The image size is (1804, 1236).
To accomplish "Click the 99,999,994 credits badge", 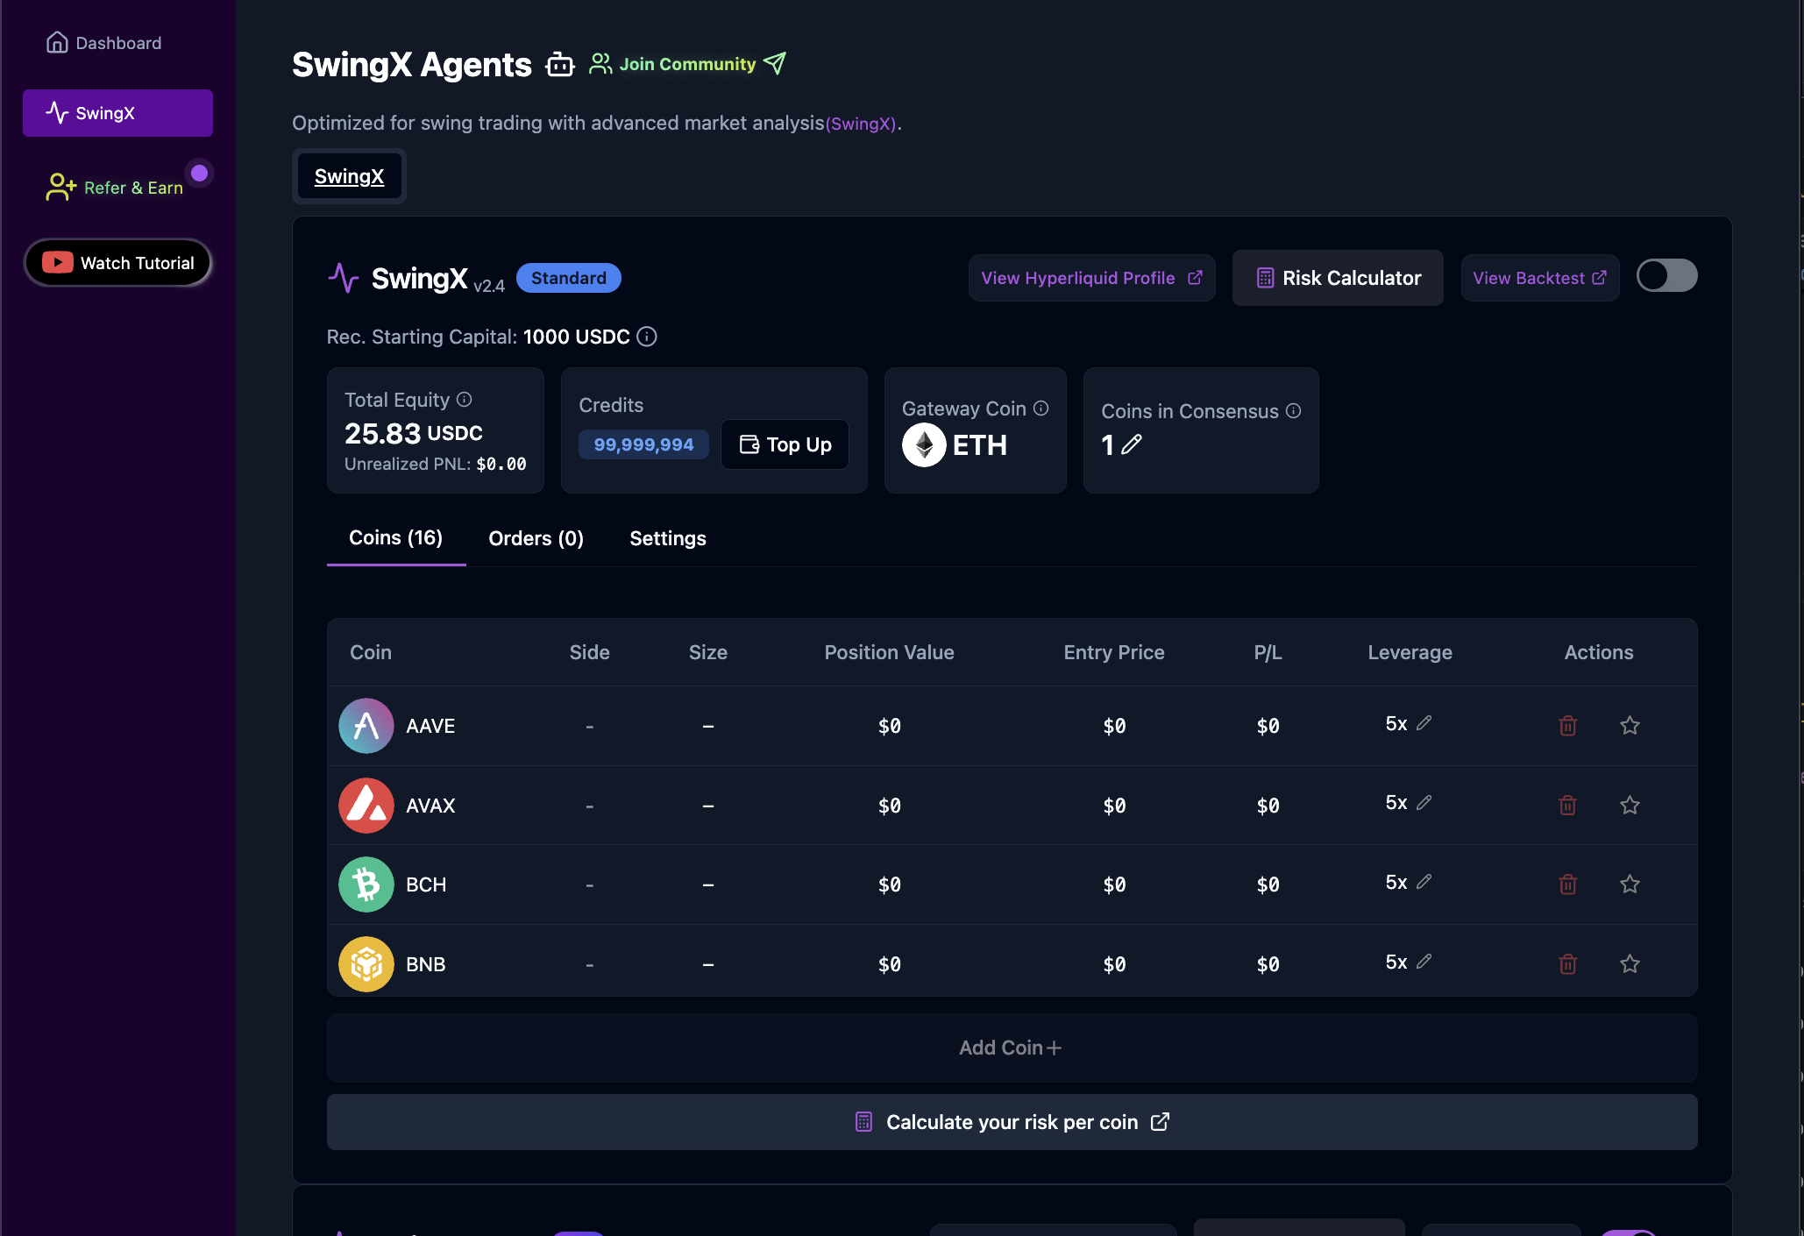I will pyautogui.click(x=643, y=444).
